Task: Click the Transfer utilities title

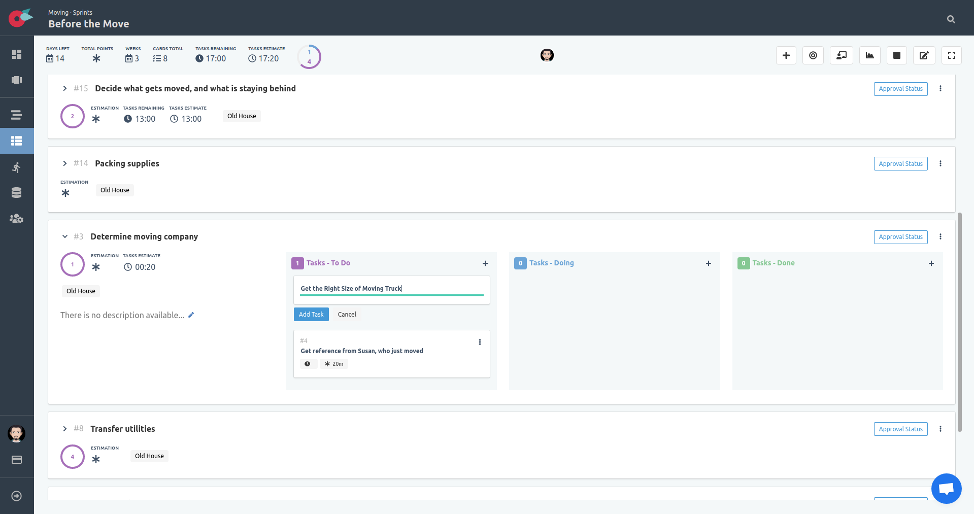Action: click(123, 429)
